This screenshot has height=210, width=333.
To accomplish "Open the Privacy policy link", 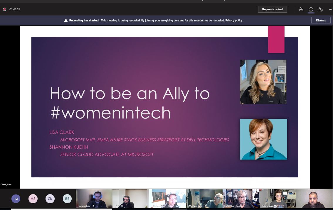I will (x=234, y=21).
